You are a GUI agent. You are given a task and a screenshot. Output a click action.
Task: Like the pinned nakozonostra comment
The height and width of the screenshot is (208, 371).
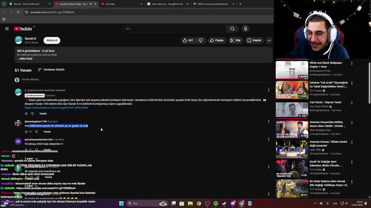pos(26,114)
